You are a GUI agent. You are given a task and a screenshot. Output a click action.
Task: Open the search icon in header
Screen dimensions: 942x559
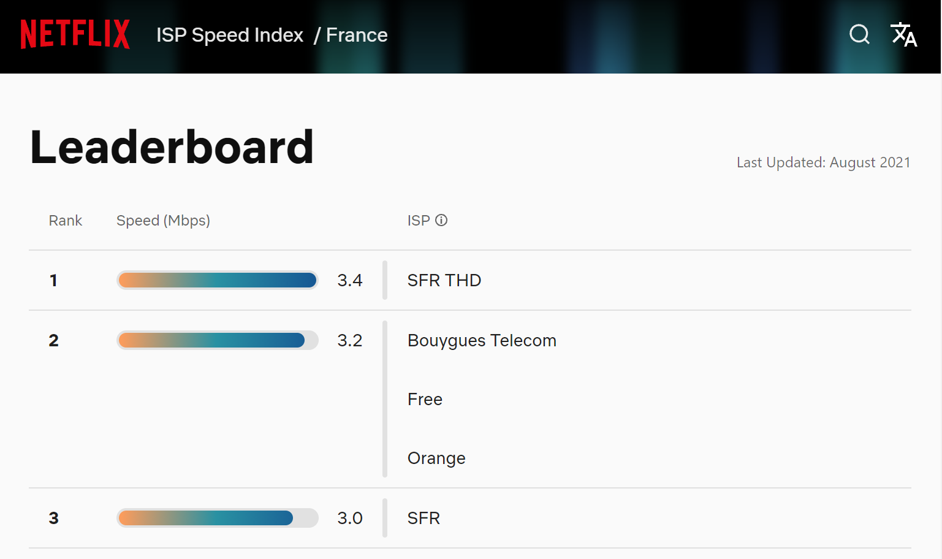tap(859, 34)
